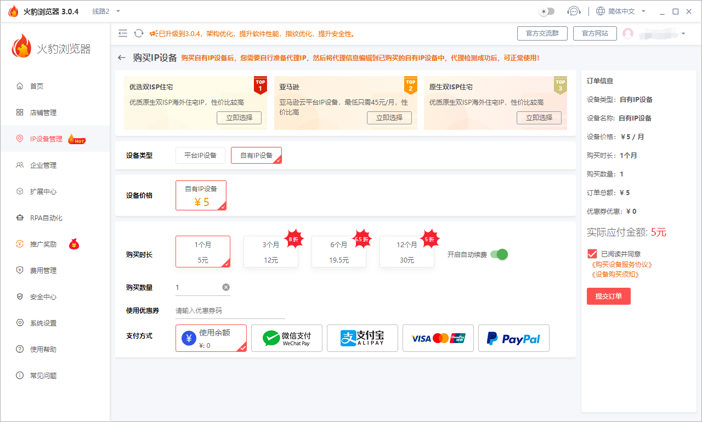The width and height of the screenshot is (702, 422).
Task: Expand the account dropdown arrow
Action: point(683,33)
